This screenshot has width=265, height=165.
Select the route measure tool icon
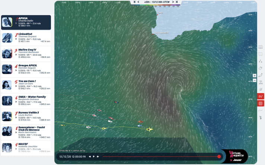click(x=261, y=75)
